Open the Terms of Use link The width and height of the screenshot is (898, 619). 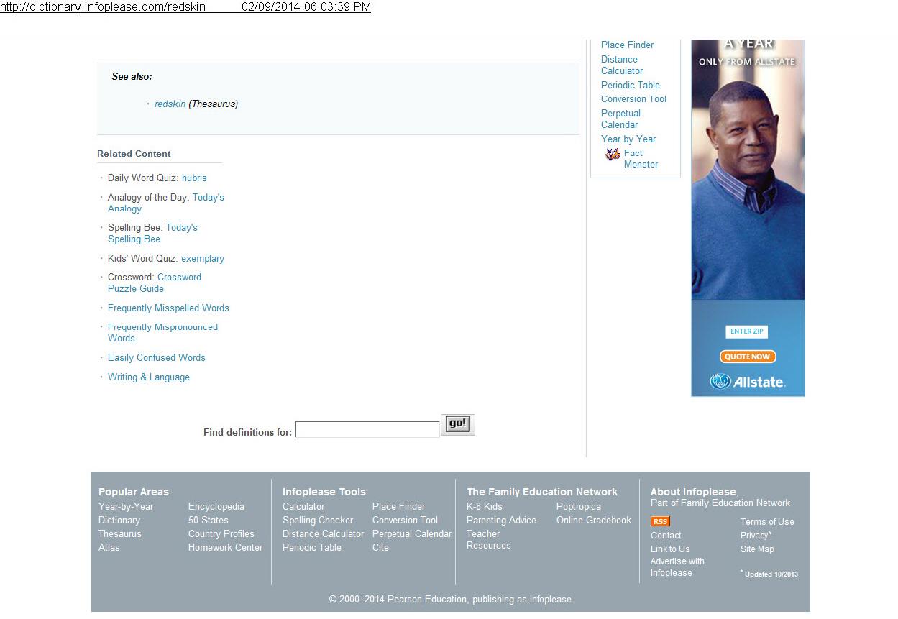pos(767,522)
